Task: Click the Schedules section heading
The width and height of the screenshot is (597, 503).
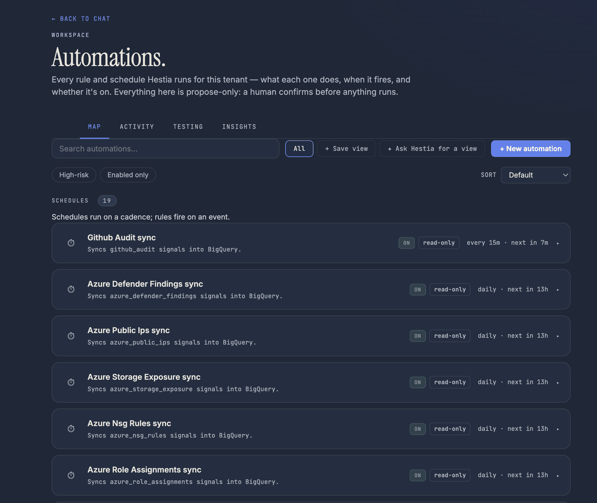Action: (70, 201)
